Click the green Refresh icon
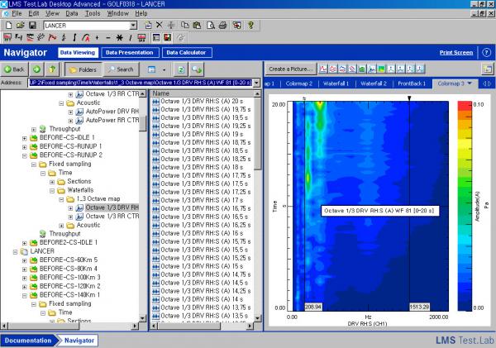 tap(181, 69)
